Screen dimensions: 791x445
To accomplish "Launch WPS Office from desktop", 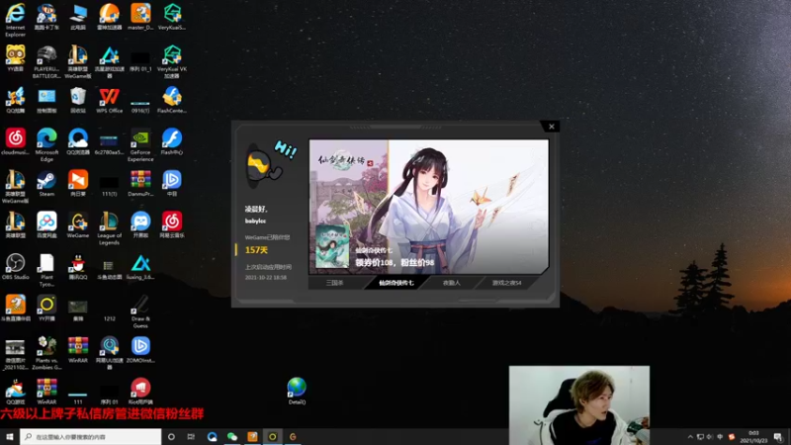I will click(x=109, y=100).
